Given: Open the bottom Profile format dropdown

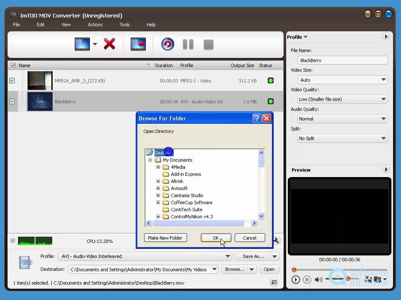Looking at the screenshot, I should [145, 256].
